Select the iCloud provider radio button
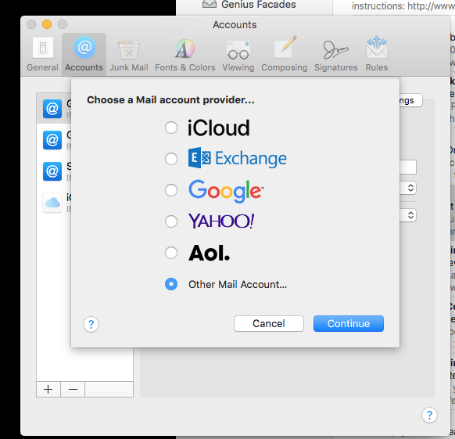 [171, 128]
